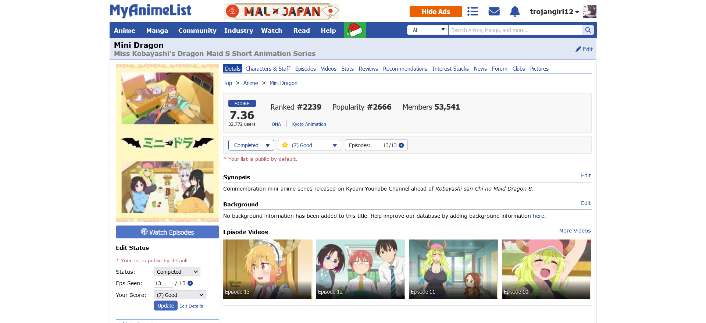Switch to the Episodes tab
This screenshot has width=706, height=323.
coord(306,69)
